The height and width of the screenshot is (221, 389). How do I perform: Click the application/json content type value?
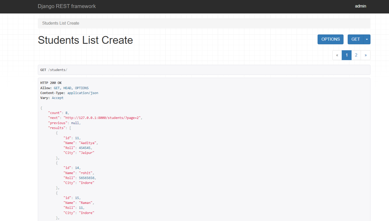pyautogui.click(x=83, y=93)
